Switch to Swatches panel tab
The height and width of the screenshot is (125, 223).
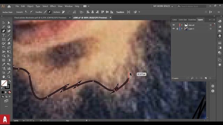(192, 20)
